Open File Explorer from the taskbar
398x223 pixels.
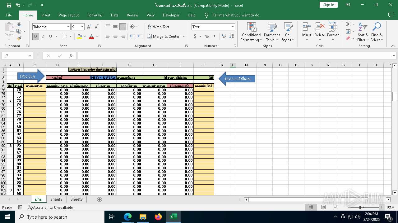tap(143, 217)
